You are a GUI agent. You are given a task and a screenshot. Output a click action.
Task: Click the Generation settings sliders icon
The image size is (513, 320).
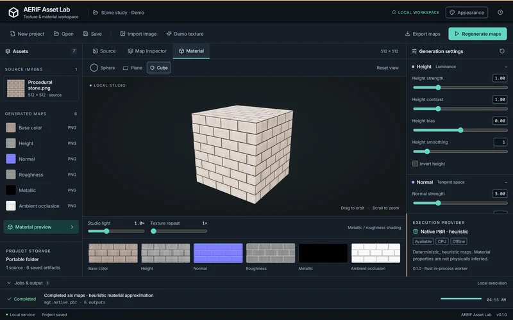[x=414, y=51]
